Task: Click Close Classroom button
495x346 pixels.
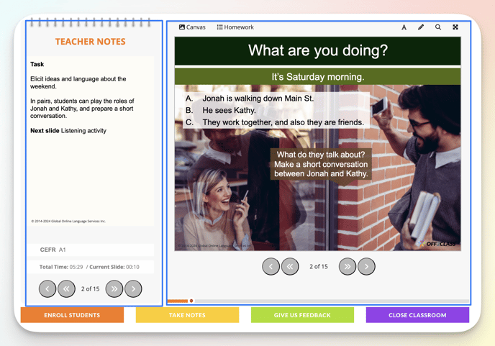Action: coord(417,315)
